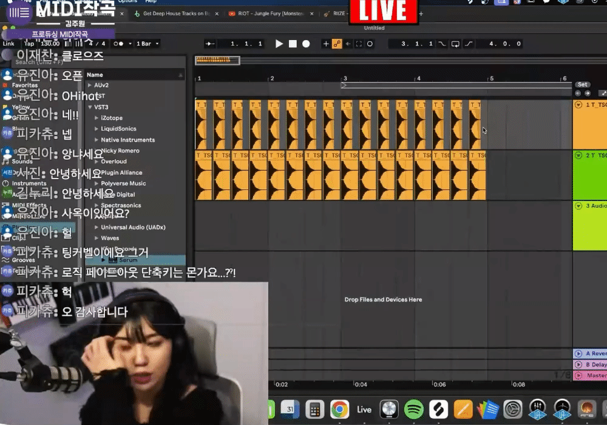Arm the Arrangement Record button
Screen dimensions: 607x425
point(306,44)
